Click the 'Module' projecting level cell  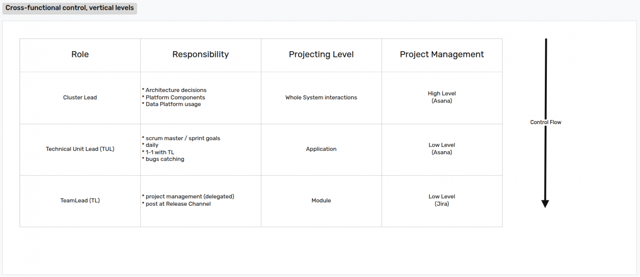[321, 201]
